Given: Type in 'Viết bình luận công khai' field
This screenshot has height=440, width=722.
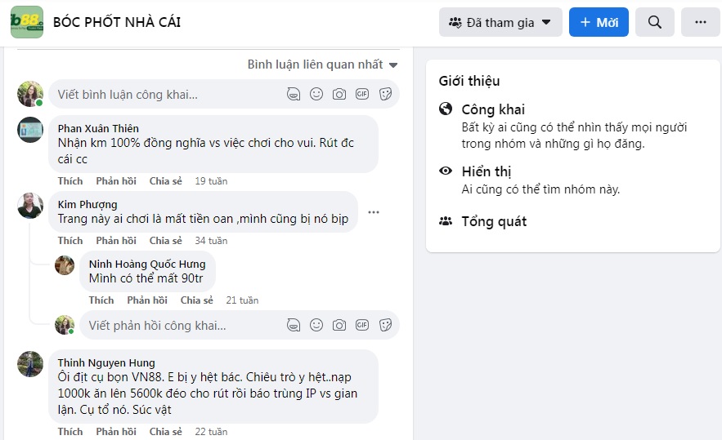Looking at the screenshot, I should [164, 95].
